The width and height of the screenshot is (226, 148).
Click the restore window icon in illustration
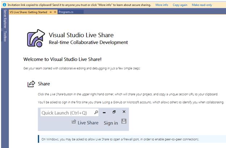[114, 112]
